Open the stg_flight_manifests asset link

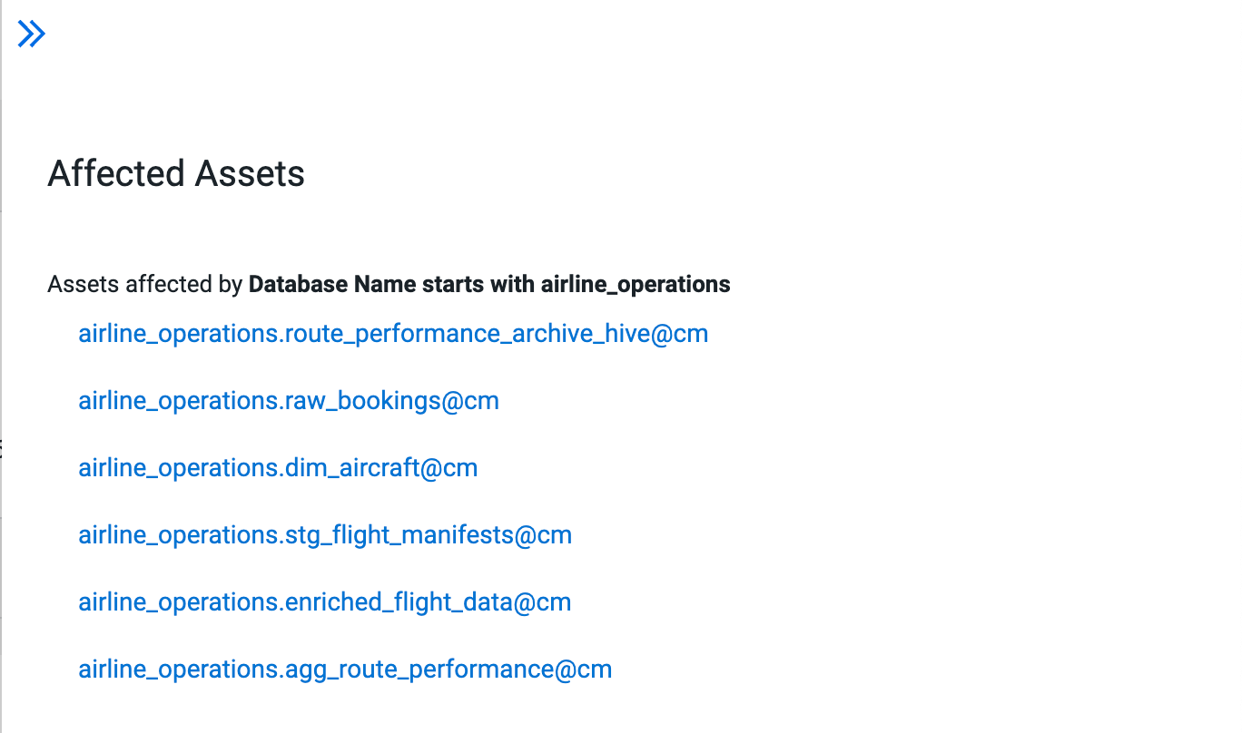pyautogui.click(x=324, y=535)
